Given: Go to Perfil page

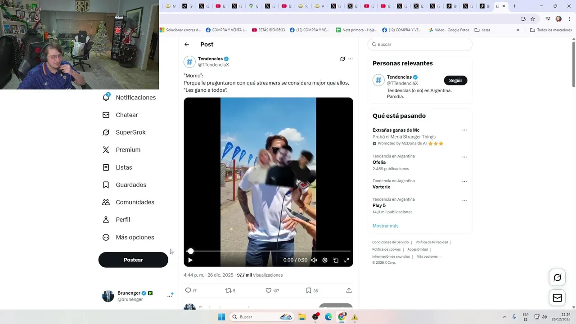Looking at the screenshot, I should click(117, 220).
